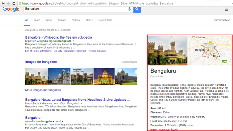Screen dimensions: 233x131
Task: Open Bangalore Wikipedia result title
Action: [59, 37]
